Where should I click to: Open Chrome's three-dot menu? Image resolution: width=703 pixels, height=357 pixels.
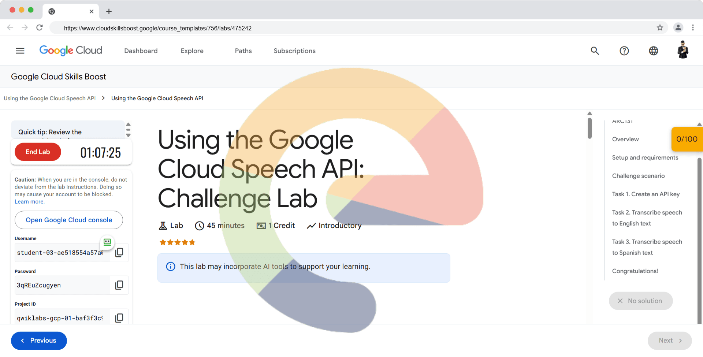pyautogui.click(x=693, y=28)
